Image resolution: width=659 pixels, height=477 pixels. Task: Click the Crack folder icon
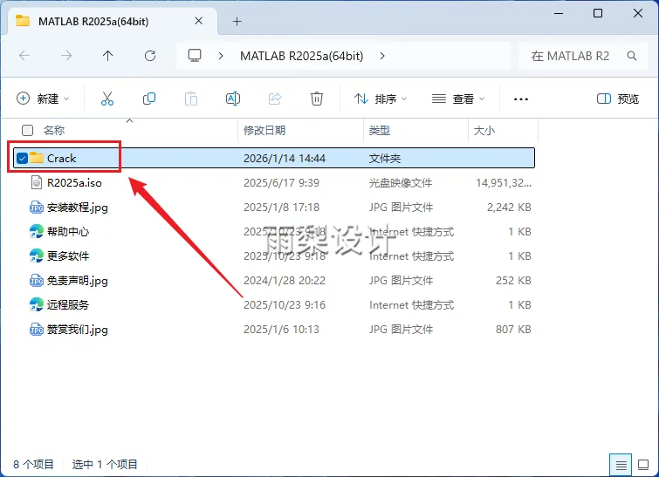pos(37,158)
